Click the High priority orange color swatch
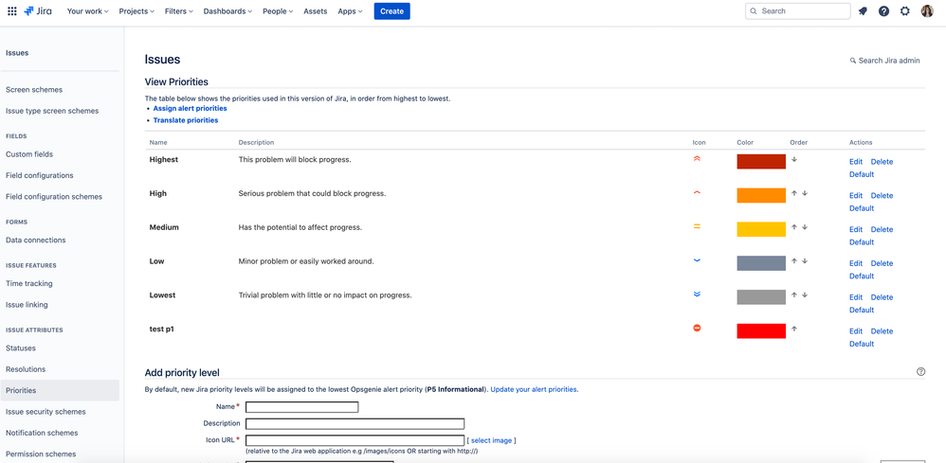 click(x=761, y=195)
